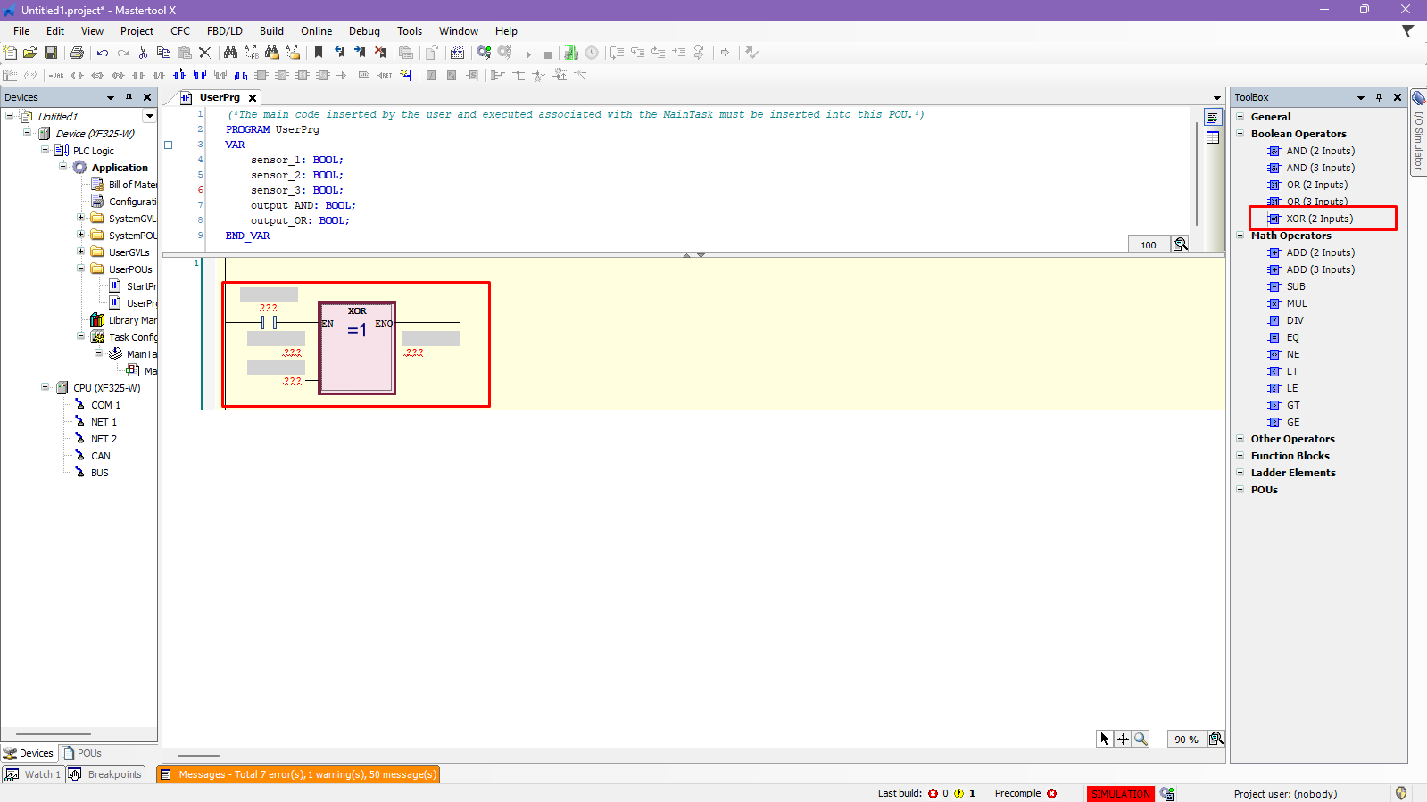Click the Undo arrow icon

pyautogui.click(x=103, y=53)
